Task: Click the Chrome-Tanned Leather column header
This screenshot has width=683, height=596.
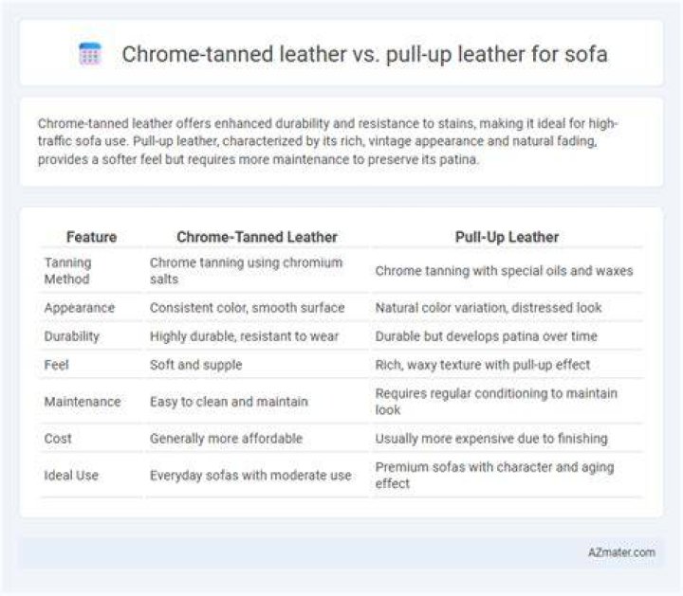Action: pyautogui.click(x=257, y=237)
